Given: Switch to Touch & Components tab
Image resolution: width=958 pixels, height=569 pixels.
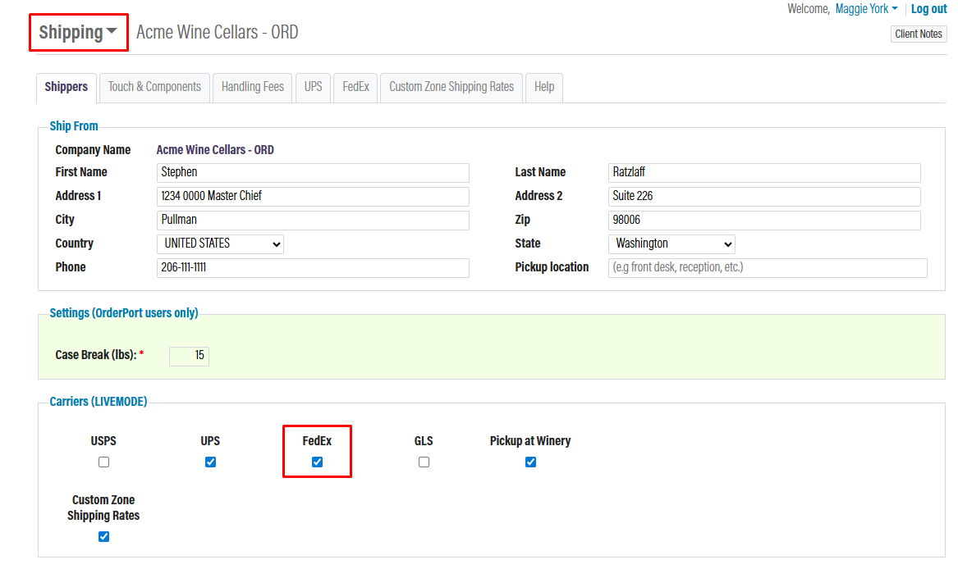Looking at the screenshot, I should [154, 87].
